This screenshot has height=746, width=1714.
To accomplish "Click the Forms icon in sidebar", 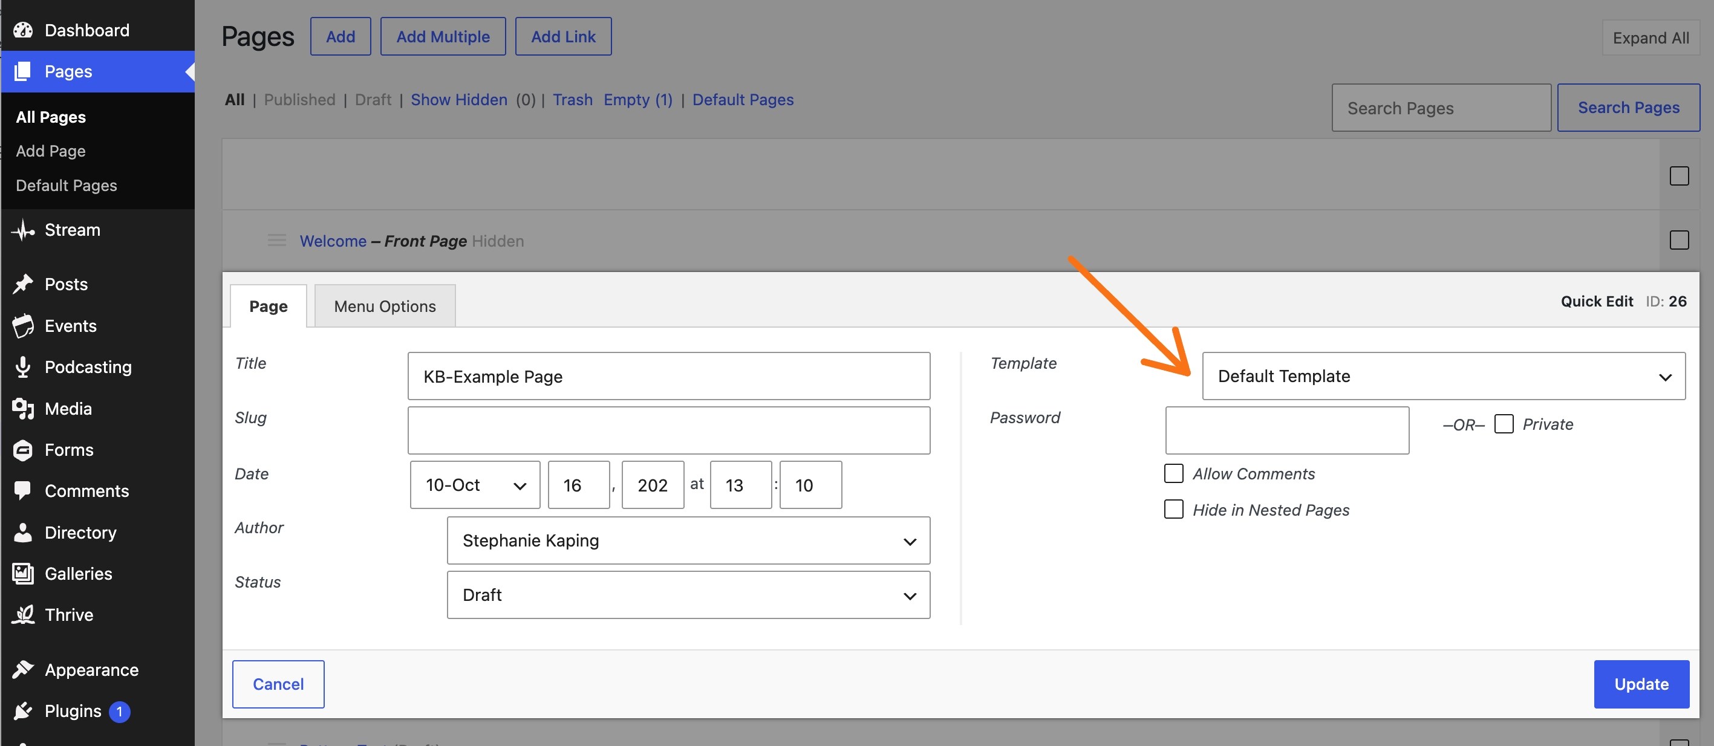I will [x=24, y=450].
